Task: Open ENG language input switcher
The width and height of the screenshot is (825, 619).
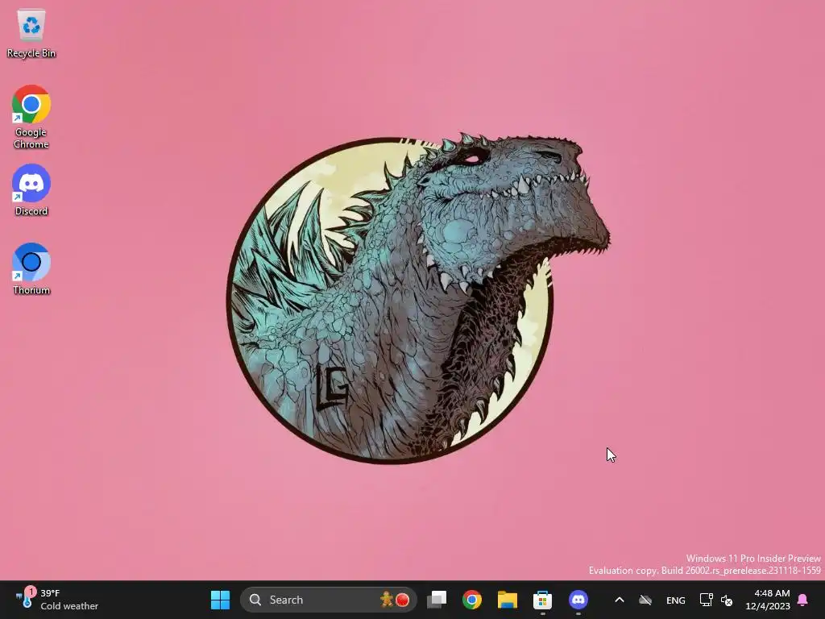Action: [676, 600]
